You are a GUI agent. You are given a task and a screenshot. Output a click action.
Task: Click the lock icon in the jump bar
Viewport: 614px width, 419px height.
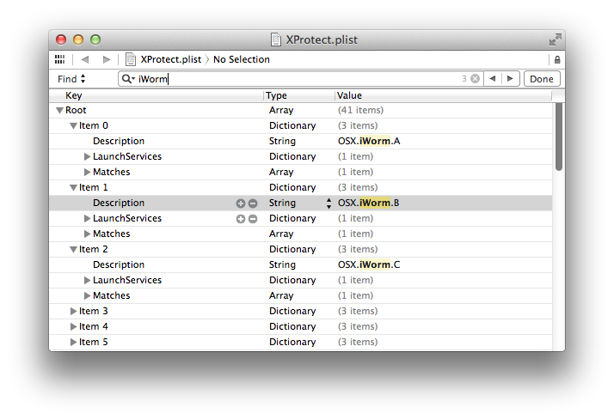pos(557,59)
